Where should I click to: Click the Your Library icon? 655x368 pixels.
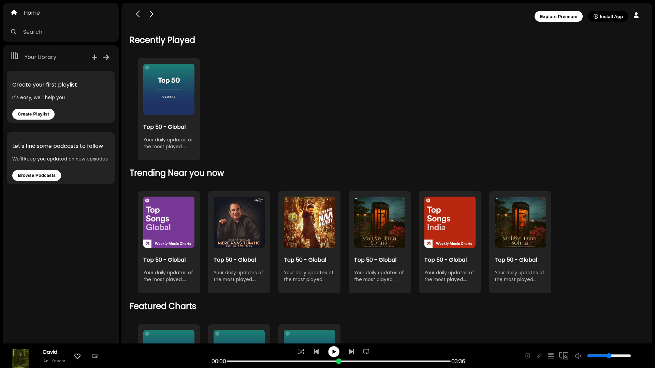tap(14, 56)
